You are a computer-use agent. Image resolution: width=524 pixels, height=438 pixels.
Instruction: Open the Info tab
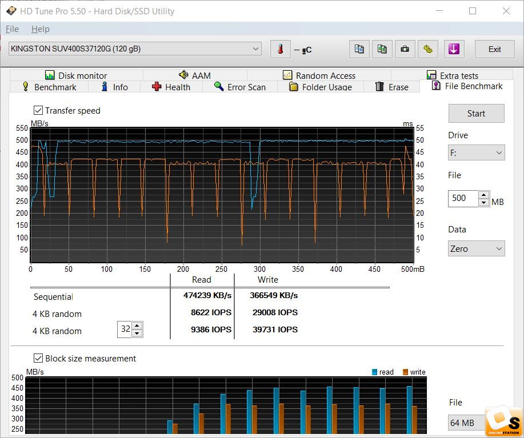[114, 87]
